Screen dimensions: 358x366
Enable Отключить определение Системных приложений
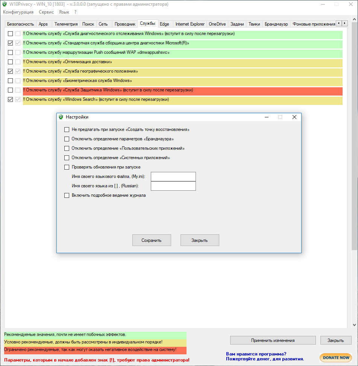tap(67, 158)
